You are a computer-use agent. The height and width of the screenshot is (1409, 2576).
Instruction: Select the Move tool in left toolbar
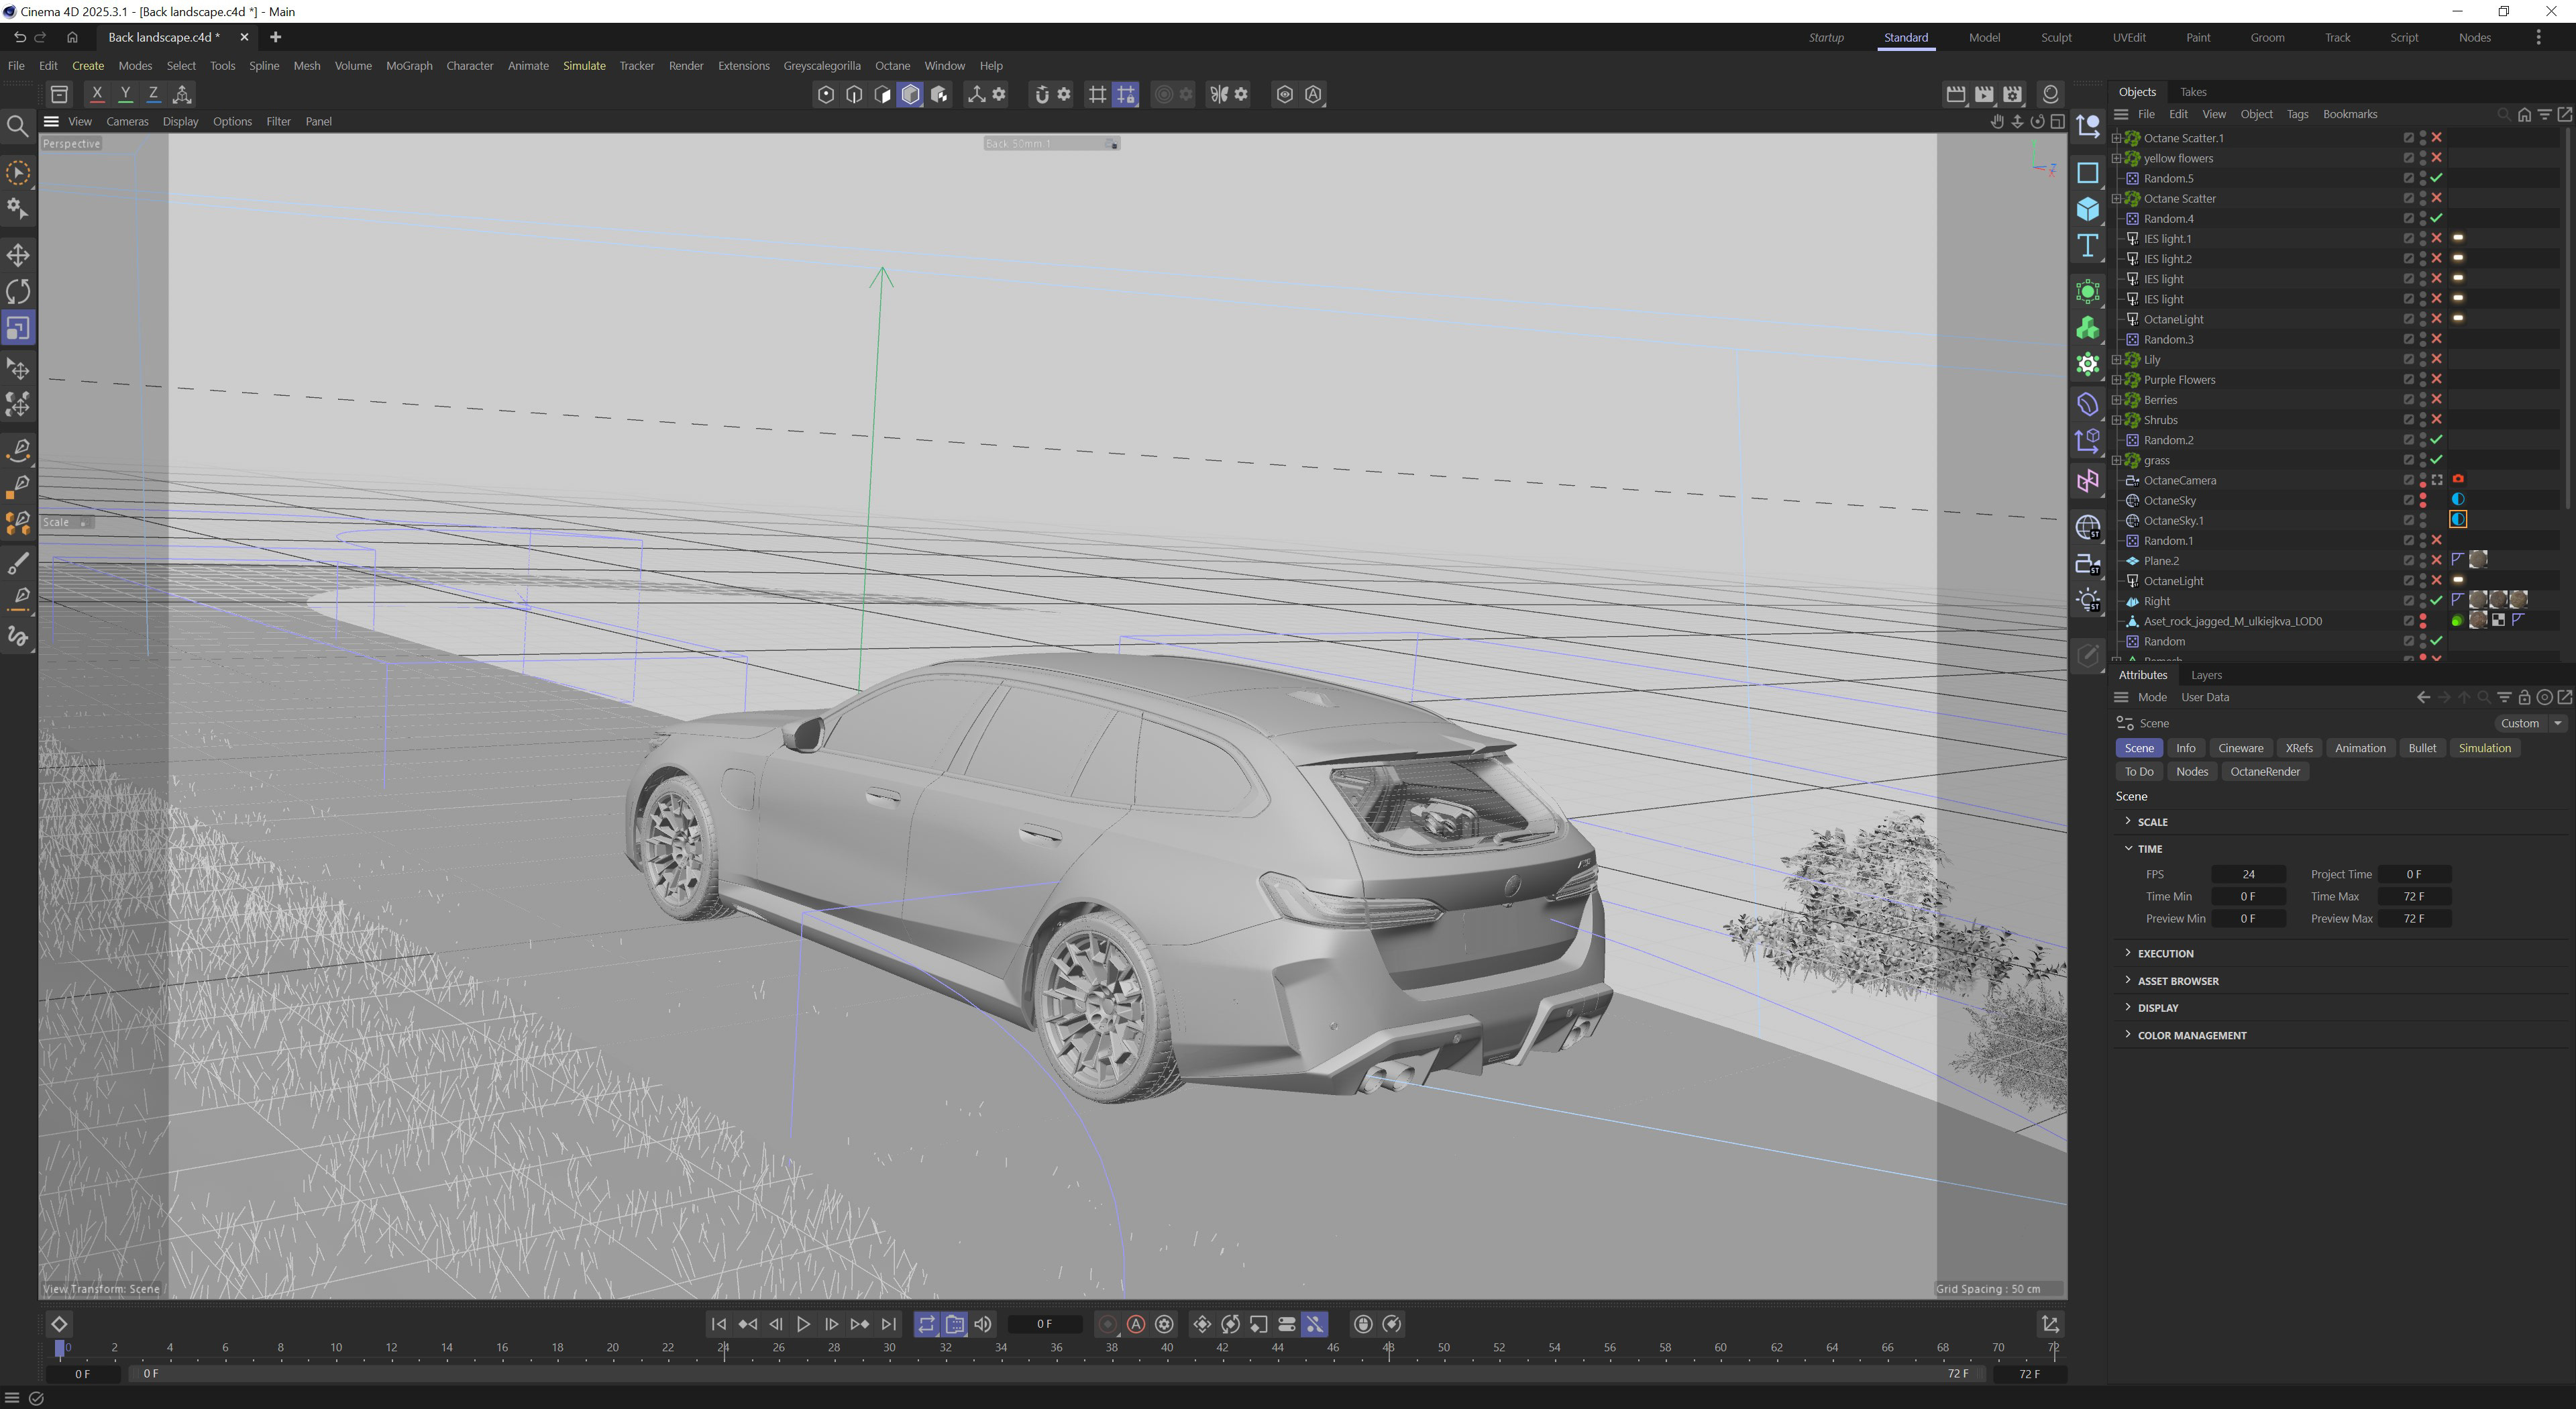pyautogui.click(x=18, y=255)
